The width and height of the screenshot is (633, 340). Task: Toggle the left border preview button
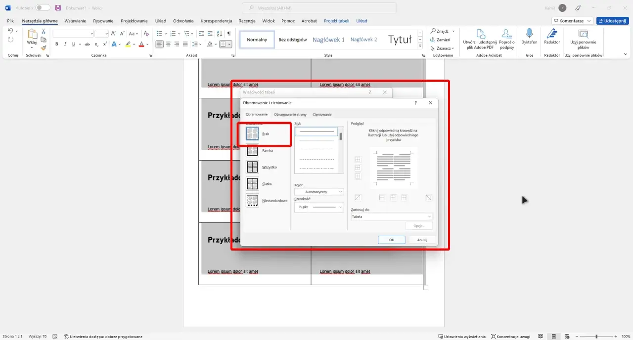(x=382, y=198)
